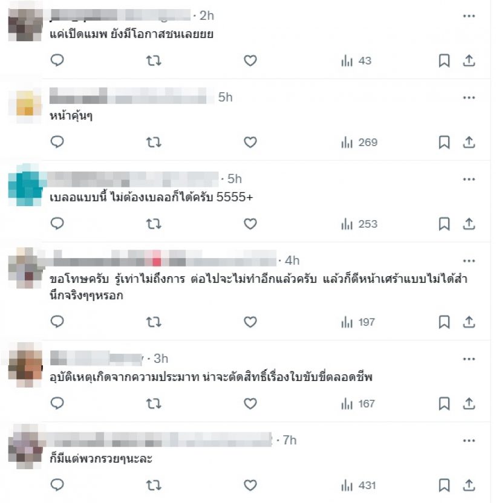Toggle like on tweet with 269 views

[x=250, y=142]
